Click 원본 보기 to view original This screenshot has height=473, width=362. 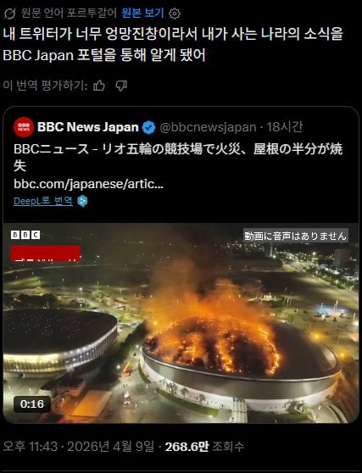(142, 13)
